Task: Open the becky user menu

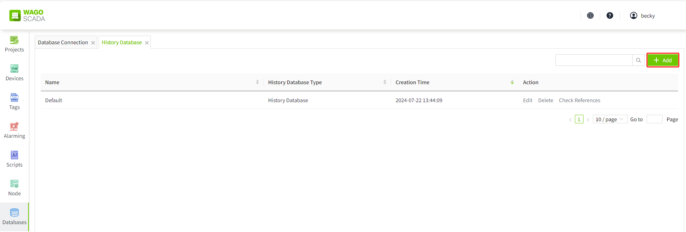Action: (x=642, y=15)
